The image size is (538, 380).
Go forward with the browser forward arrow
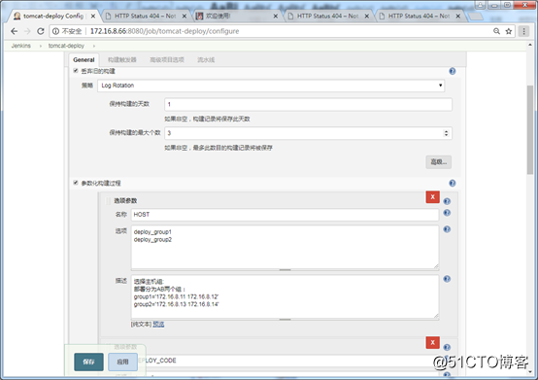27,31
